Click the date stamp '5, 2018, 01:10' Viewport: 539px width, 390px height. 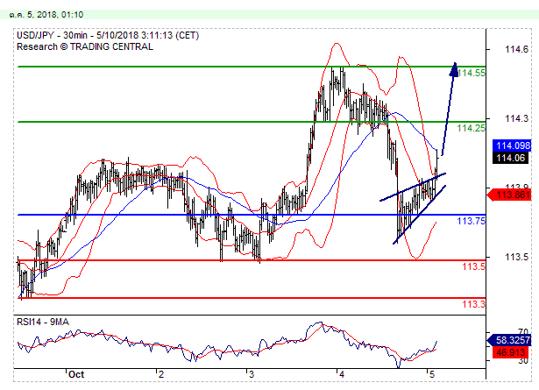coord(54,15)
